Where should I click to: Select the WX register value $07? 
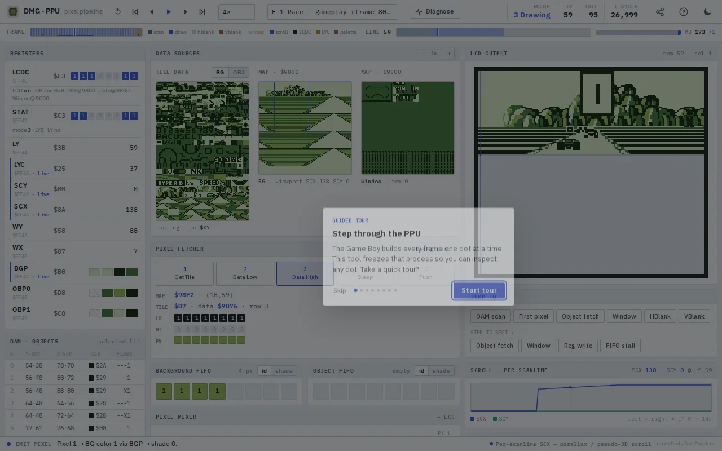pos(59,251)
